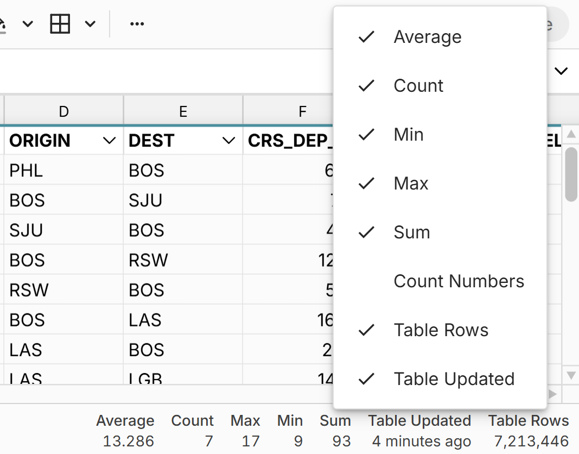Open the DEST column filter dropdown
The image size is (579, 454).
point(228,141)
